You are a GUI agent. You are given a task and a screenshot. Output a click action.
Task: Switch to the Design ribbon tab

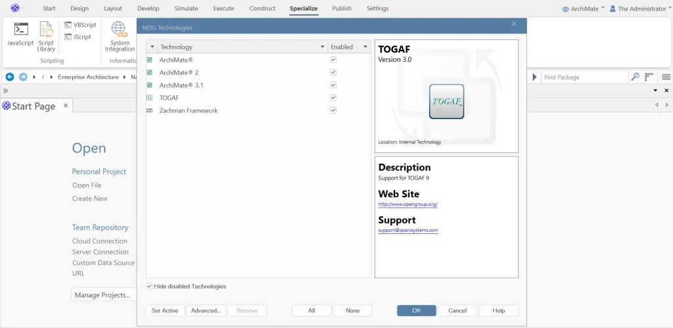80,9
